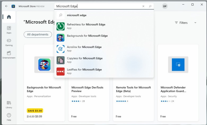Choose 'microsoft edge' search suggestion
Viewport: 207px width, 125px height.
click(77, 15)
